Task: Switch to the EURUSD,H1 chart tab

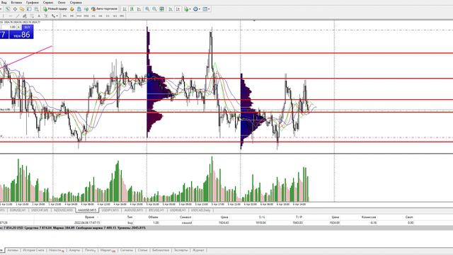Action: point(18,210)
